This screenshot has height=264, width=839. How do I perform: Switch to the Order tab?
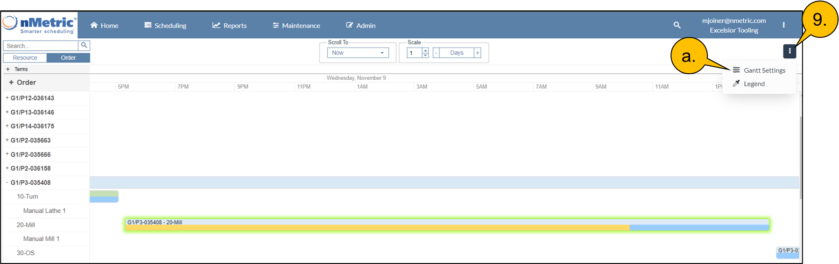point(68,58)
